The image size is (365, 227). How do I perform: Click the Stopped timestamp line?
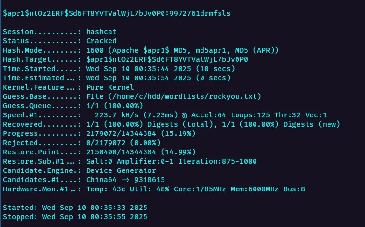tap(75, 217)
